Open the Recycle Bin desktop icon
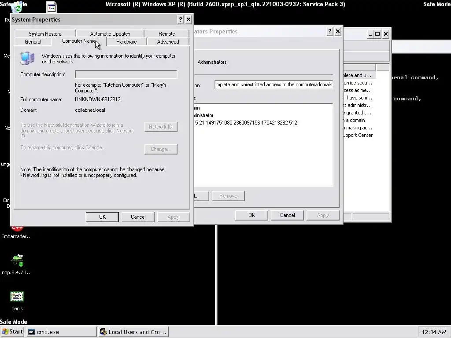This screenshot has width=451, height=338. [17, 7]
